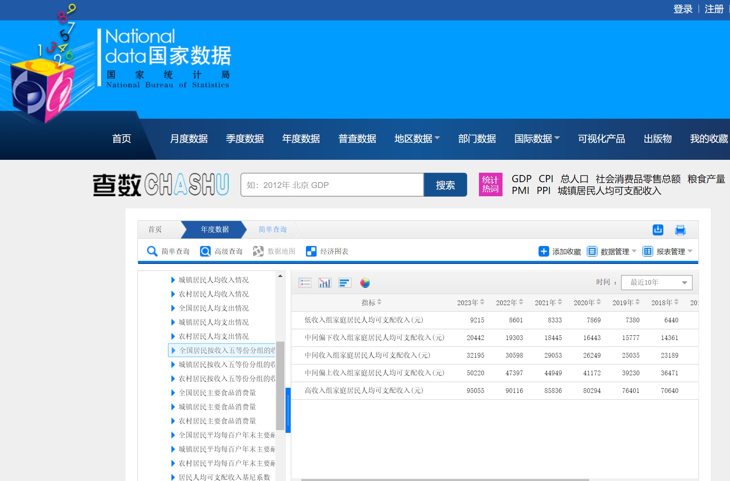This screenshot has width=730, height=481.
Task: Sort the table by the 2023年 column
Action: click(471, 303)
